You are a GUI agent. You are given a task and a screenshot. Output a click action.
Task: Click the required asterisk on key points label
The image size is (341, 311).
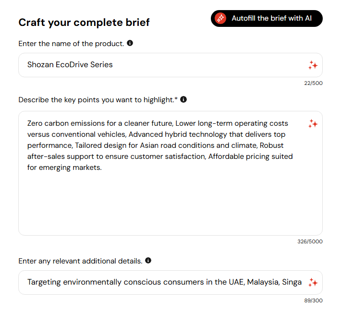176,99
